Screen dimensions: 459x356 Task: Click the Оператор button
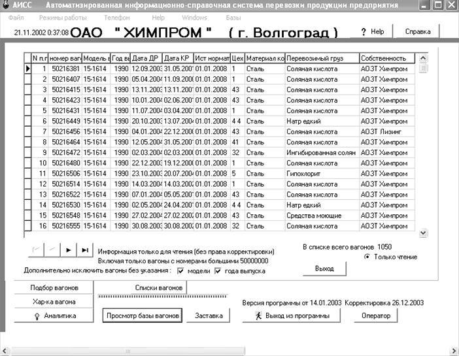(x=376, y=316)
